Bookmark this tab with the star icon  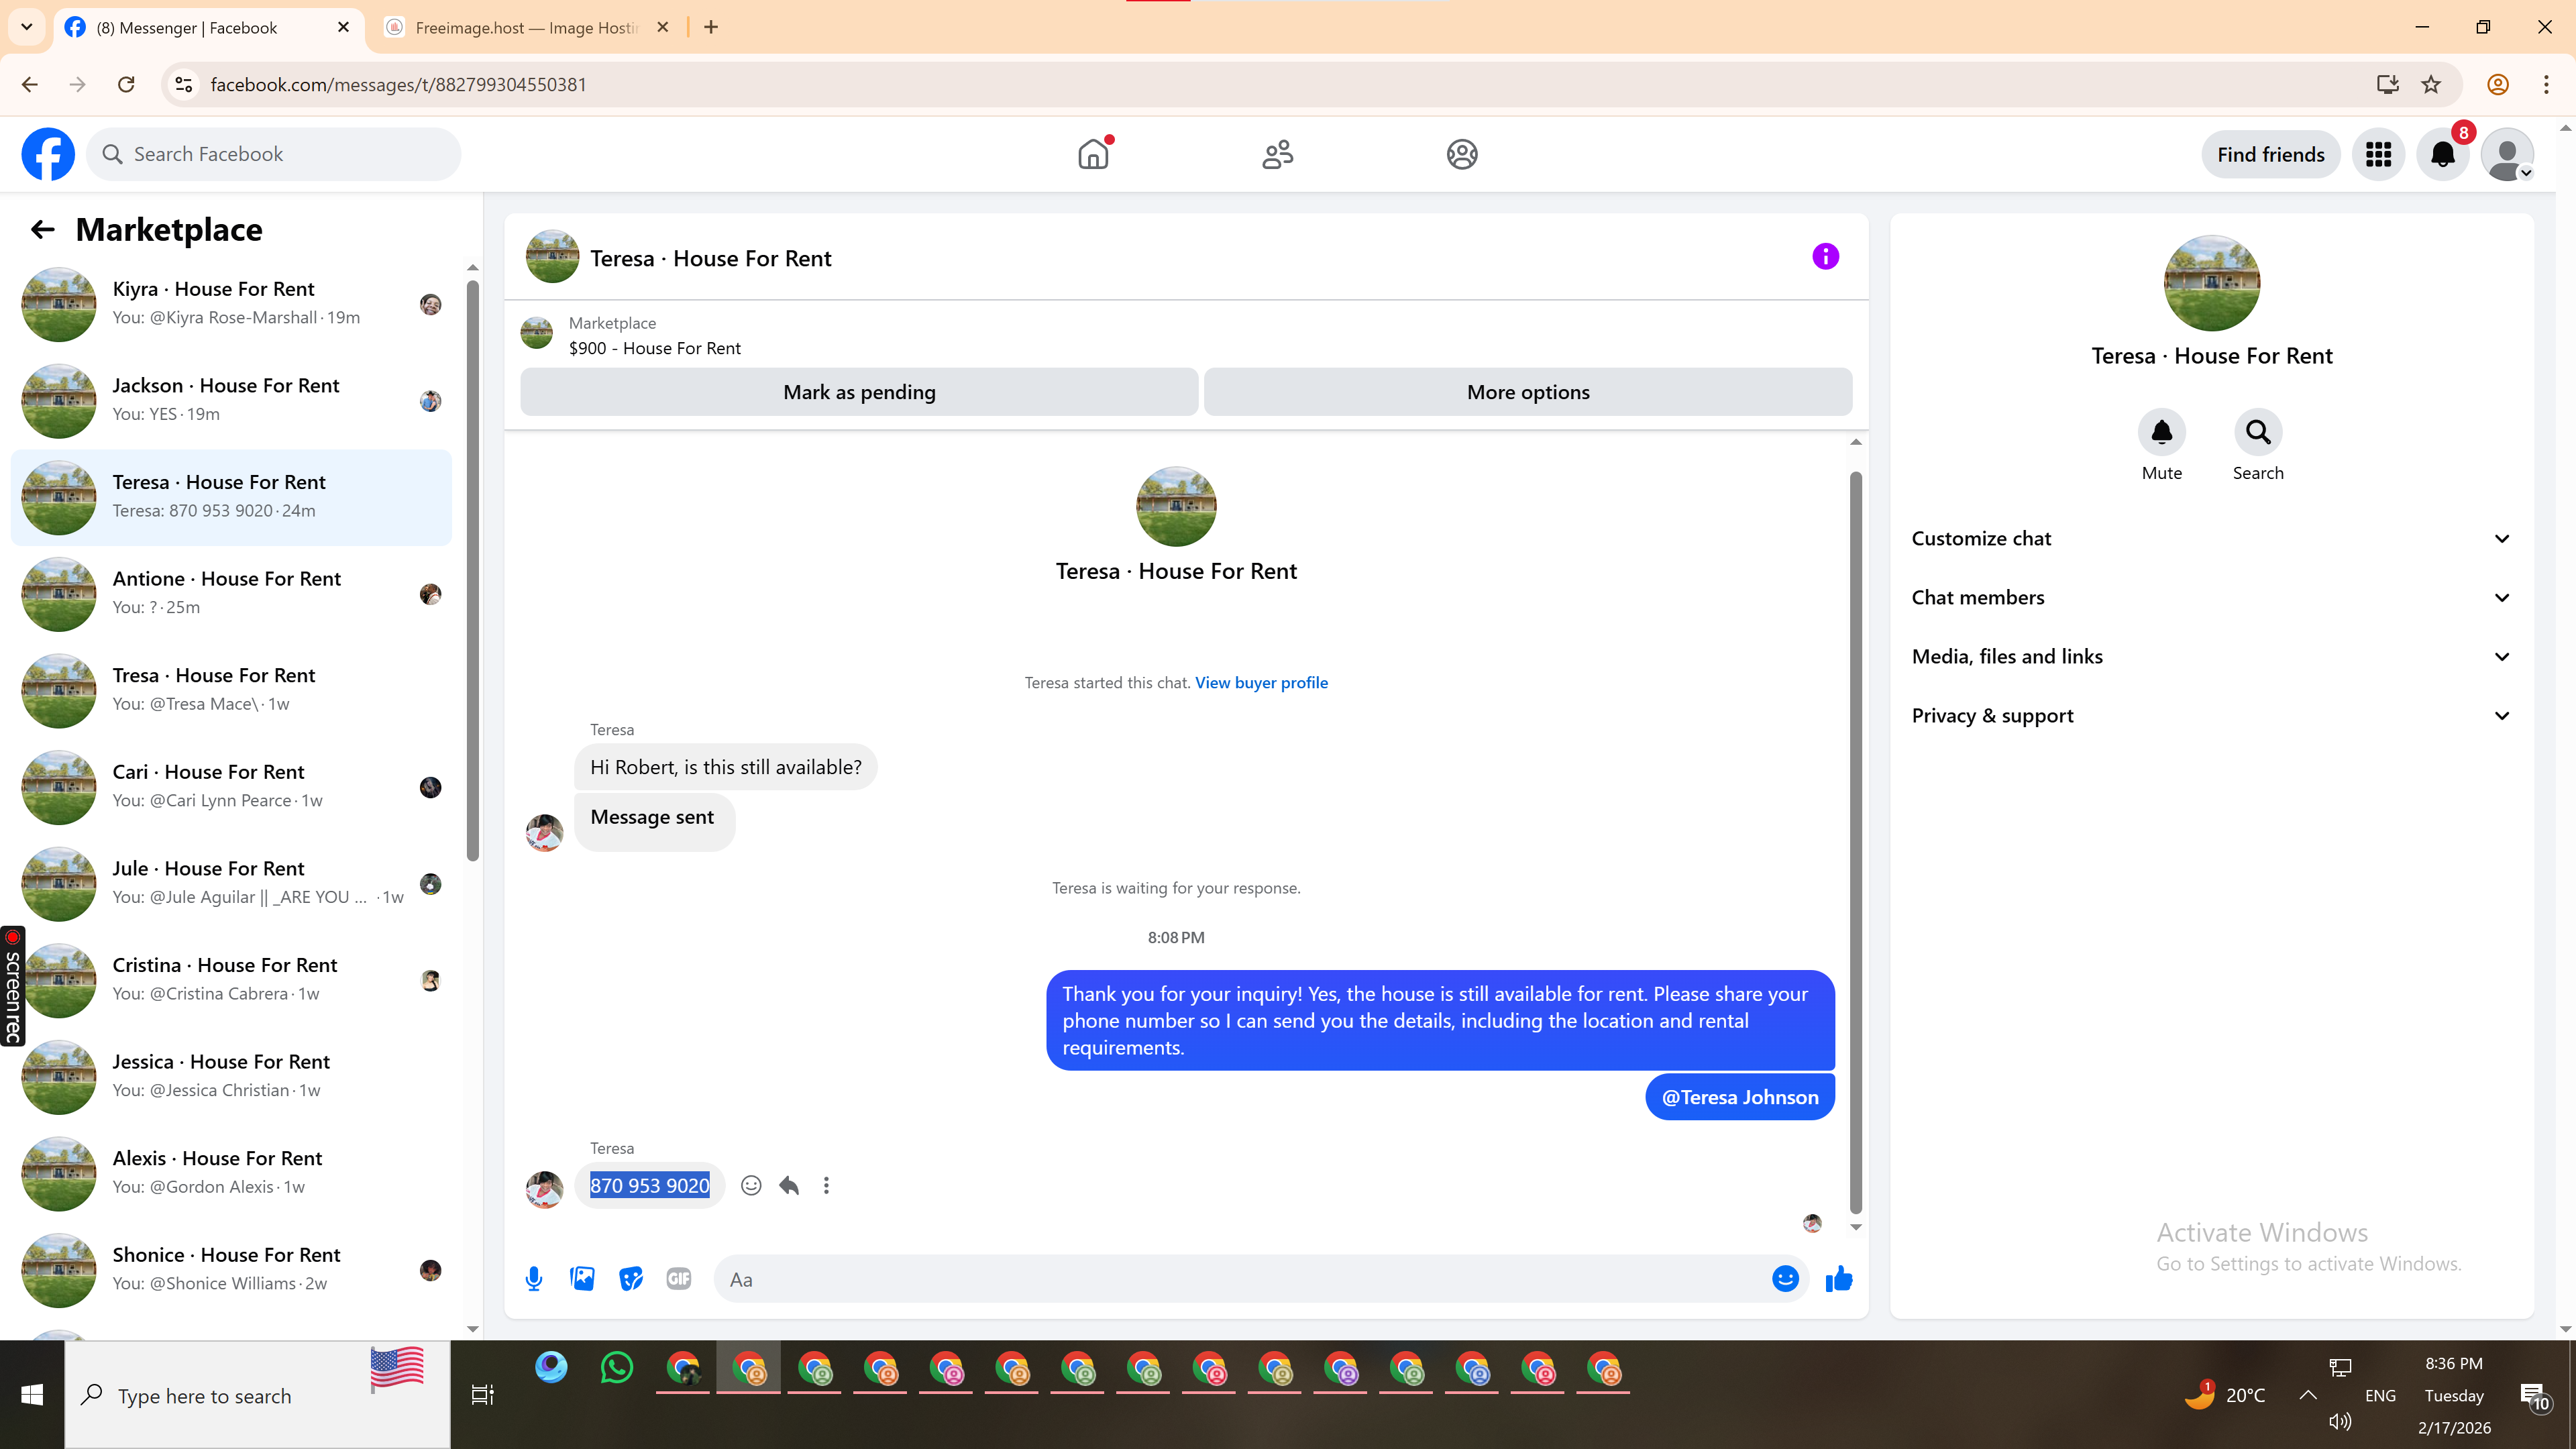pyautogui.click(x=2431, y=85)
